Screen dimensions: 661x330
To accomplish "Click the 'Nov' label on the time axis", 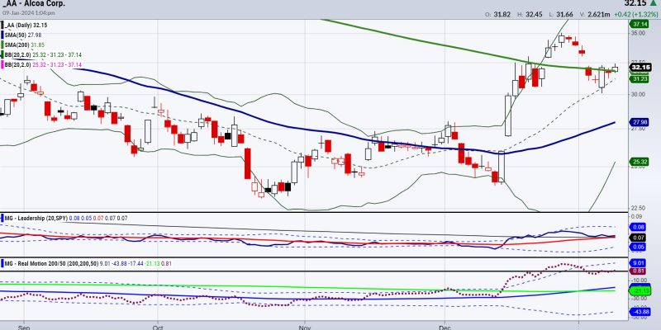I will tap(303, 327).
